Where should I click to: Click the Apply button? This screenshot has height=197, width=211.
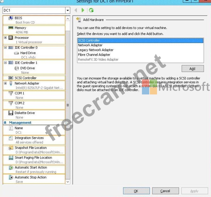[194, 191]
